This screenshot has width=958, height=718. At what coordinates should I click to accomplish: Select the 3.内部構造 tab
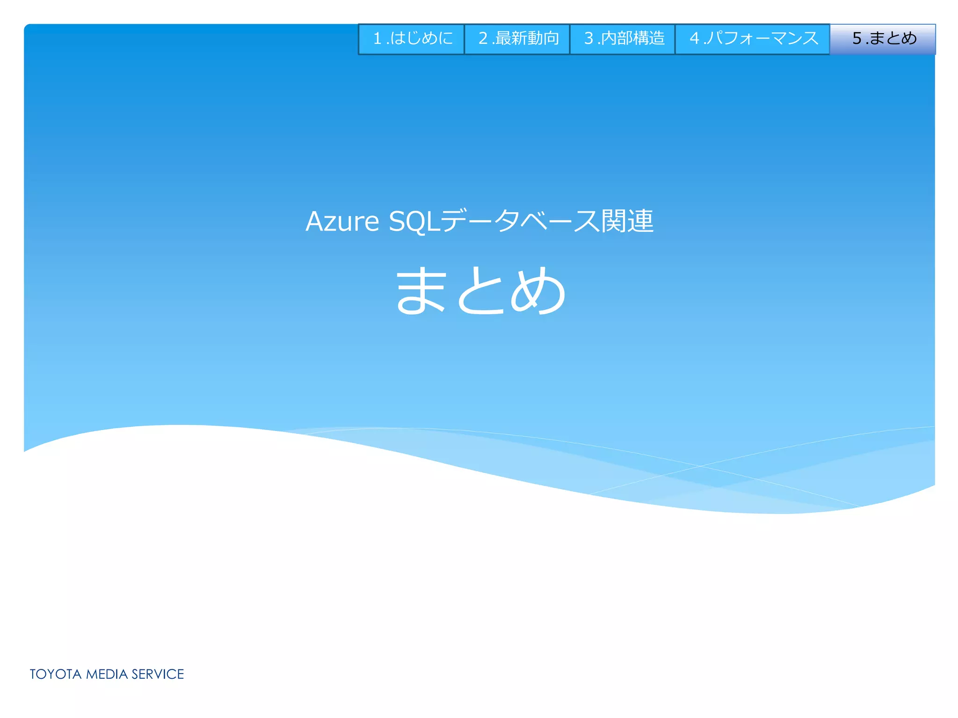coord(623,39)
